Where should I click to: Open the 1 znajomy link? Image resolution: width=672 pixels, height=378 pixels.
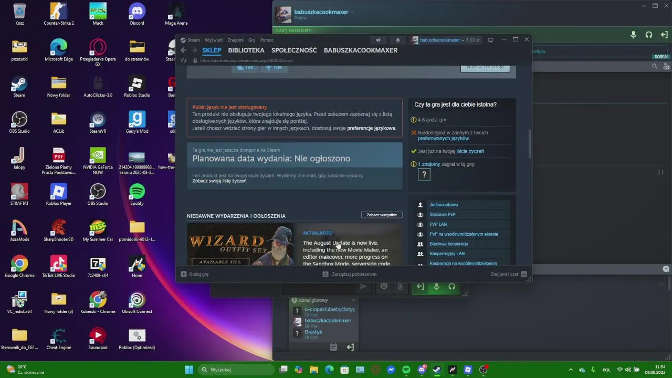(x=429, y=164)
